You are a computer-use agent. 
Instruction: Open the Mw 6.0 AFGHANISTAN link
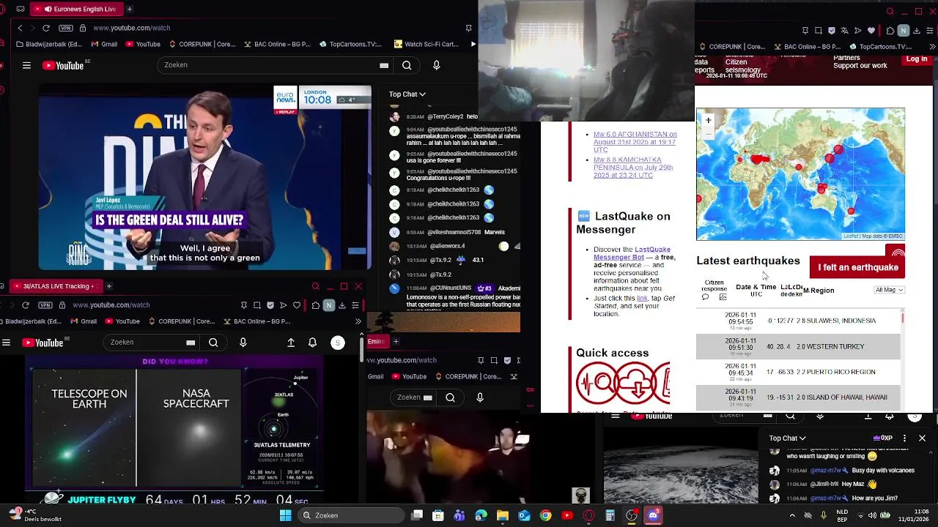635,142
